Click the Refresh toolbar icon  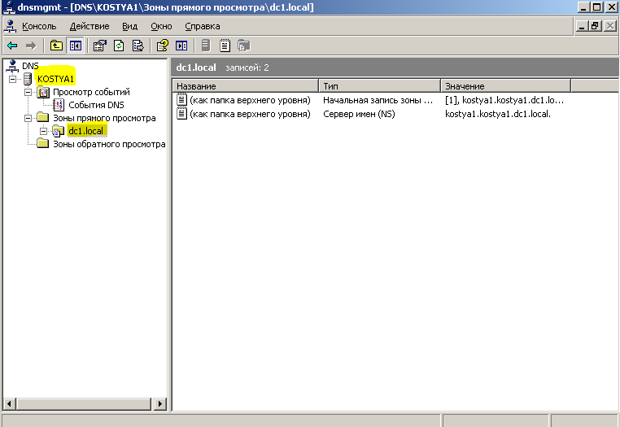(119, 46)
